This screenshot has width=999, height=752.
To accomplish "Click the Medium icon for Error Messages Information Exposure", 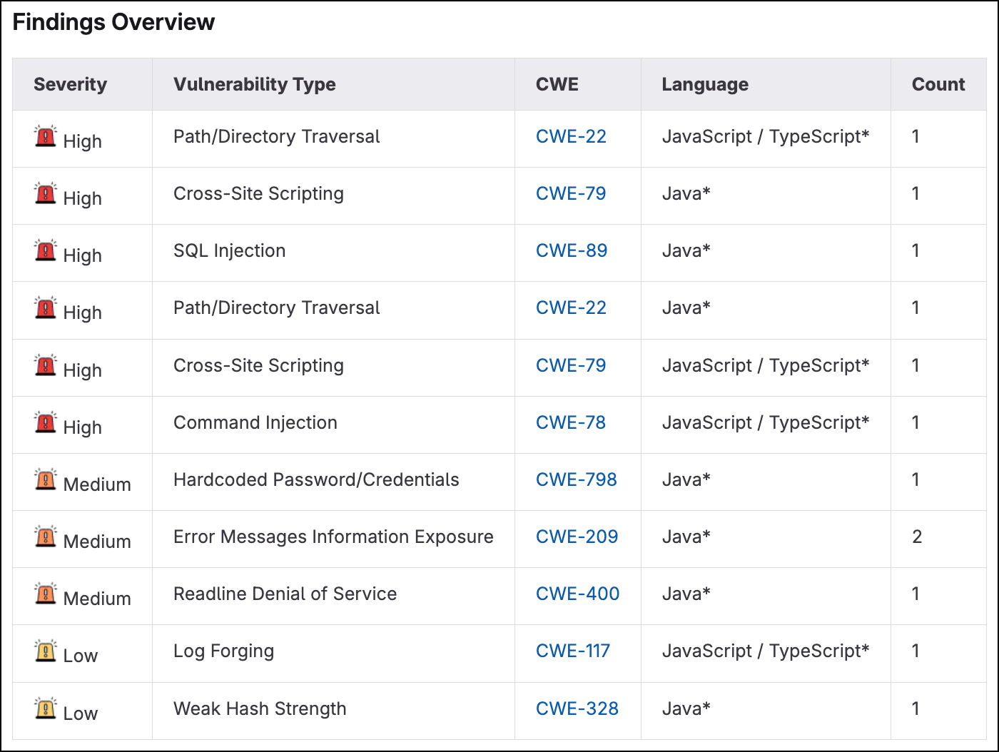I will click(x=46, y=537).
